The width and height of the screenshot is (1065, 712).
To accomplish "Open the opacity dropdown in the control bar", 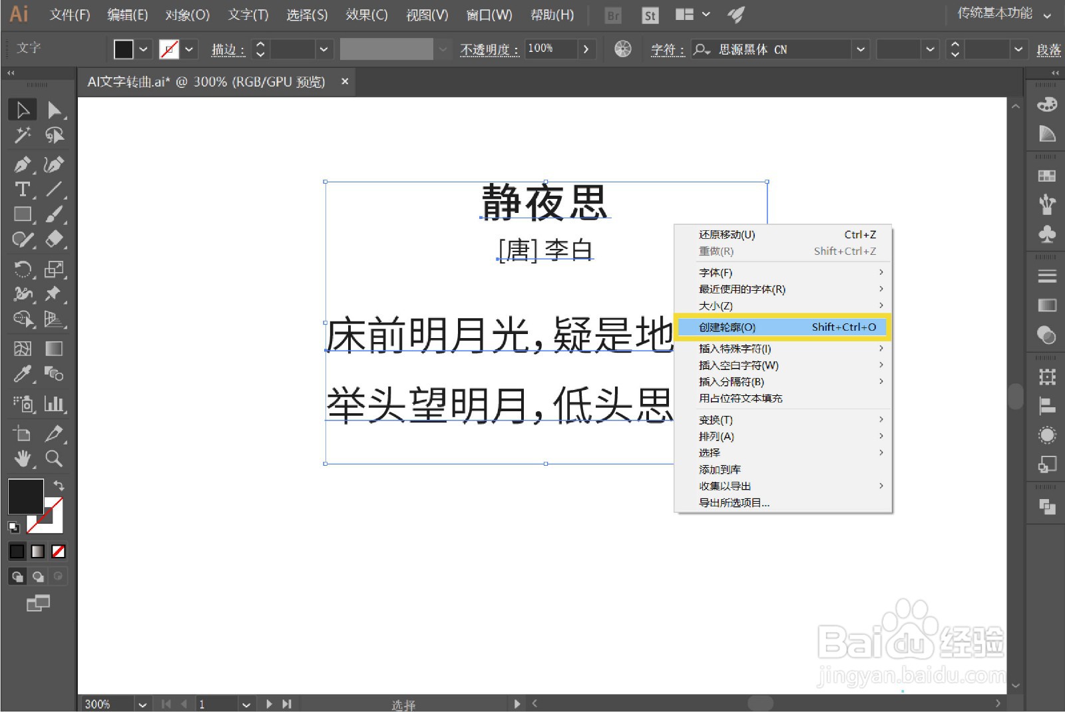I will tap(586, 49).
